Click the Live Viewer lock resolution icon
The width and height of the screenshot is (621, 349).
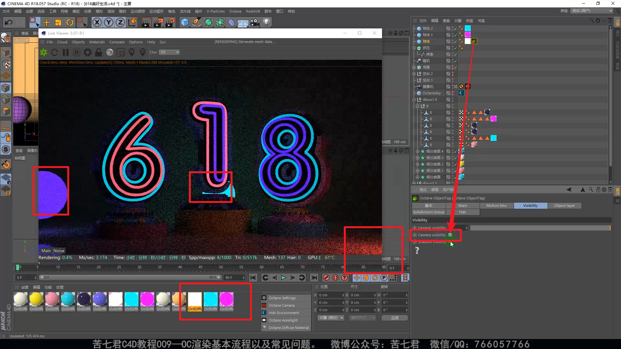99,52
